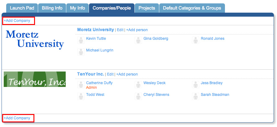Click Kevin Tuttle's avatar icon
The width and height of the screenshot is (277, 127).
pyautogui.click(x=81, y=40)
